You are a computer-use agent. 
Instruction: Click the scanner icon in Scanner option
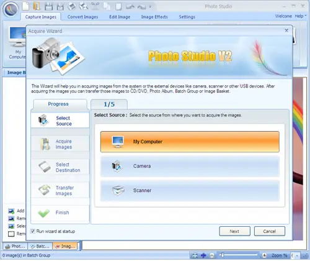[x=118, y=190]
